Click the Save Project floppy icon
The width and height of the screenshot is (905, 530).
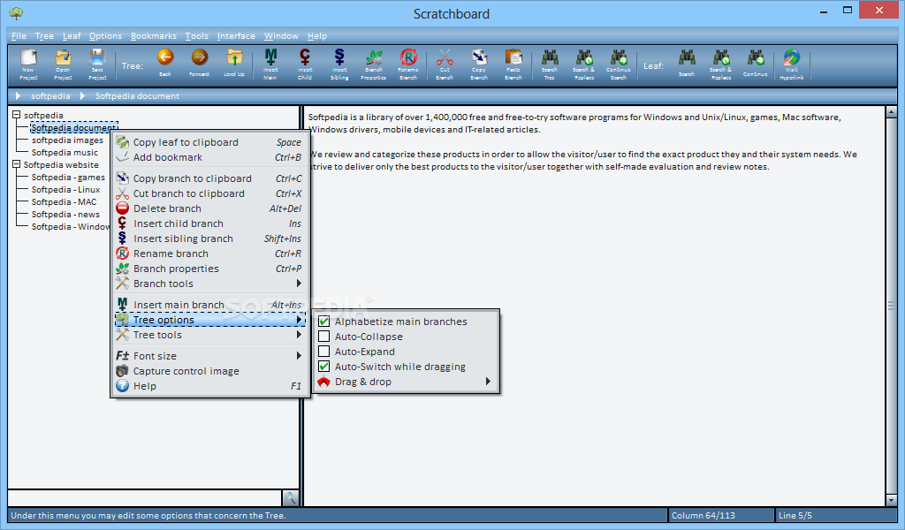[x=97, y=64]
